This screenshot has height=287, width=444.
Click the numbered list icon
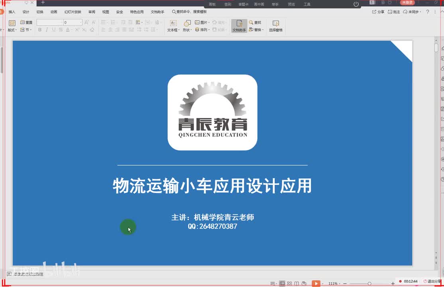pos(113,22)
